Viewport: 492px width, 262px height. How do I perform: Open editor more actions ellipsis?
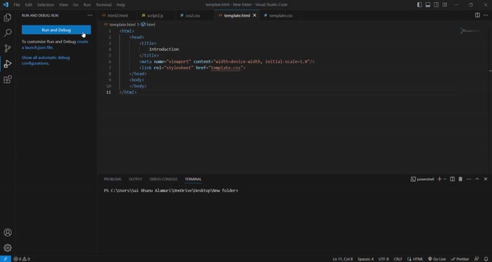pos(485,15)
